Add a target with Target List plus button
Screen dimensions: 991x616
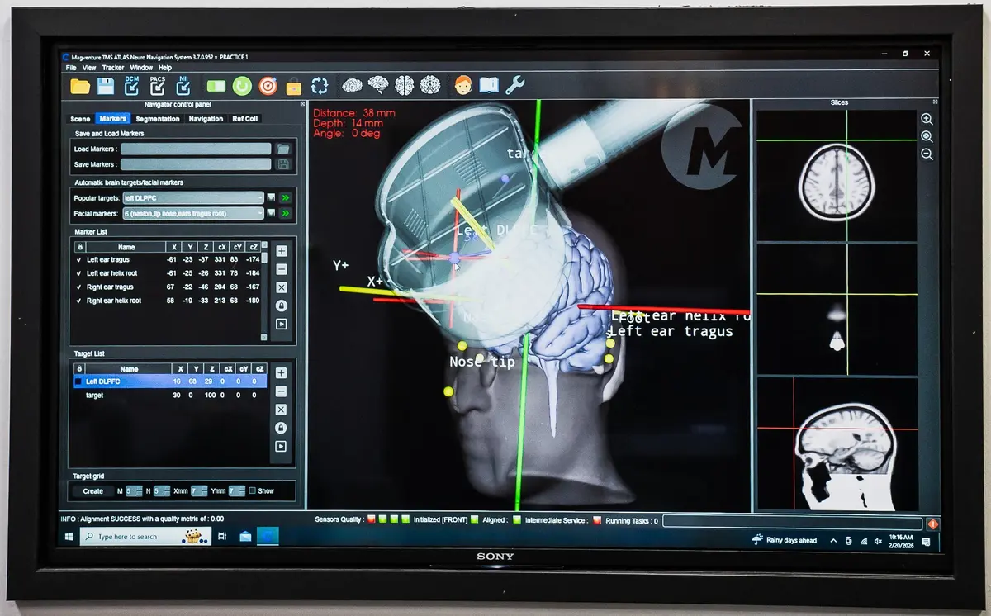281,373
